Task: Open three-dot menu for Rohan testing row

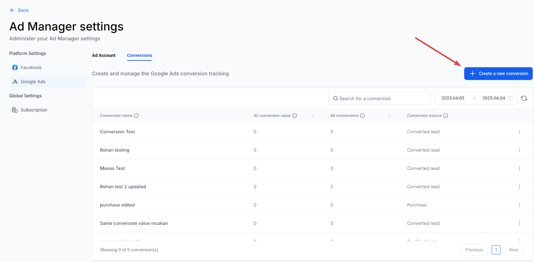Action: point(519,150)
